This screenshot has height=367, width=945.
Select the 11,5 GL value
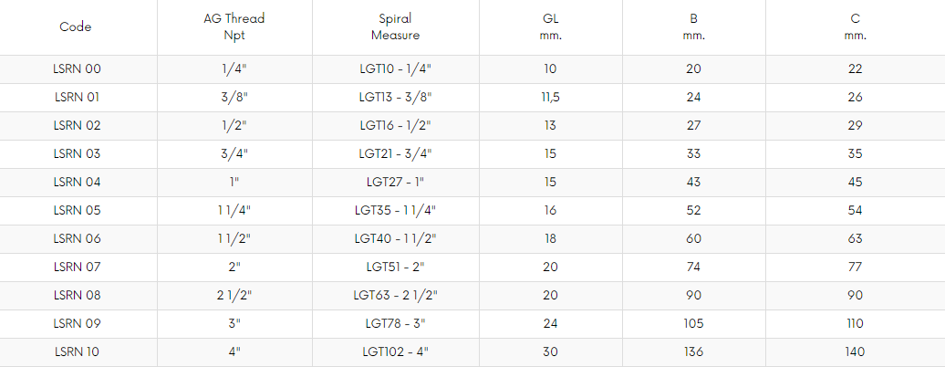point(550,97)
